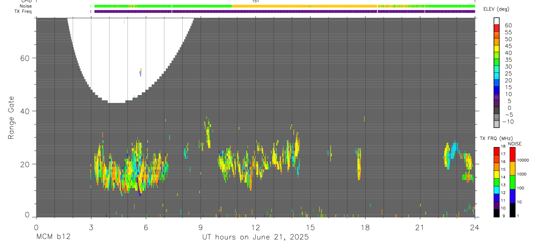Click the blue segment of the NOISE color bar
The image size is (534, 246).
(512, 196)
